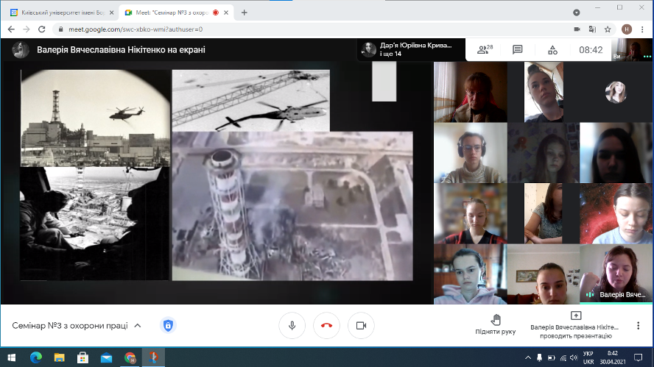Viewport: 654px width, 367px height.
Task: Expand meeting details for Семінар №3
Action: [137, 325]
